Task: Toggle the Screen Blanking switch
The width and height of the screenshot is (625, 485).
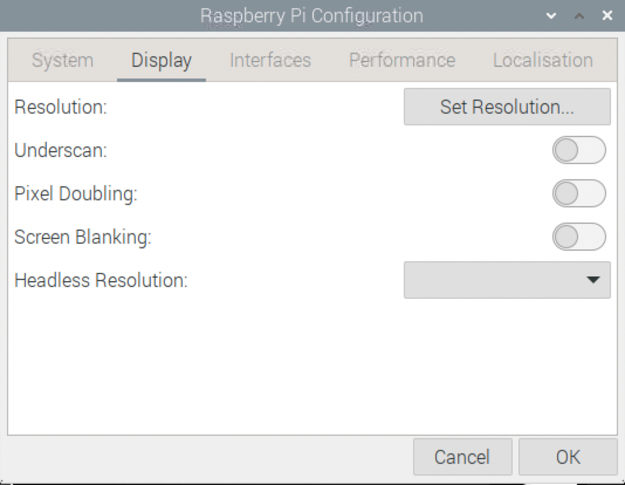Action: pyautogui.click(x=579, y=237)
